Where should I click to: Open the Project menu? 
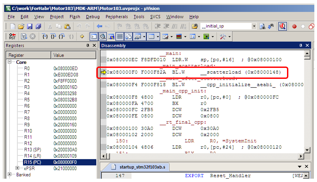tap(57, 17)
